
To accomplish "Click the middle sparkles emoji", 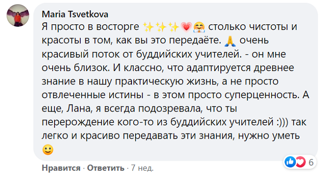I will [x=161, y=27].
